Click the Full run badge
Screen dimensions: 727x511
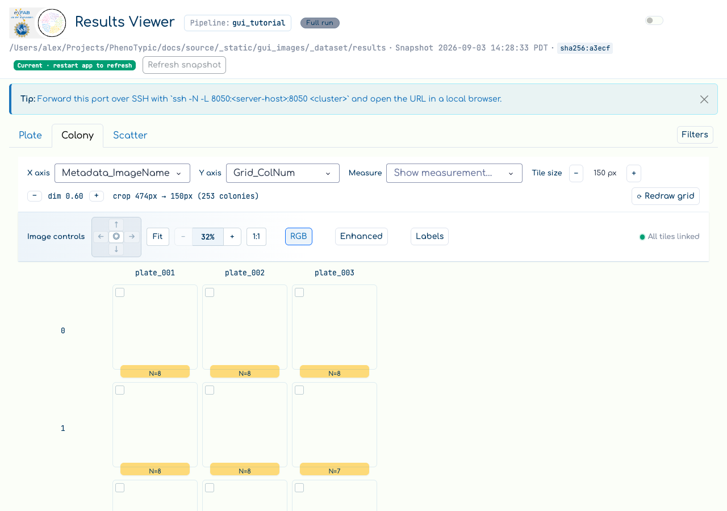pos(320,23)
